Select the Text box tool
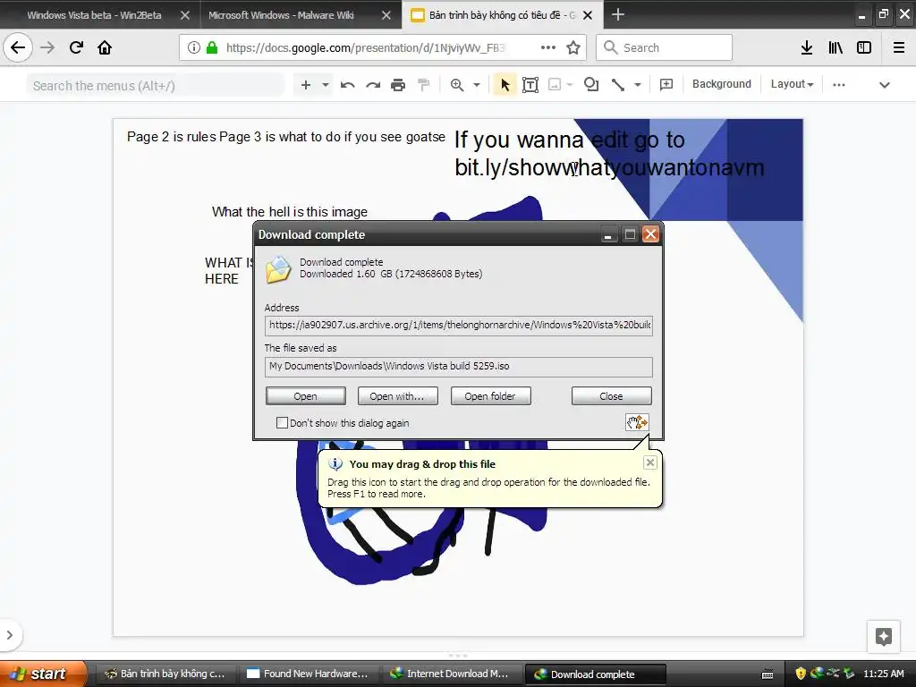Image resolution: width=916 pixels, height=687 pixels. click(x=530, y=85)
